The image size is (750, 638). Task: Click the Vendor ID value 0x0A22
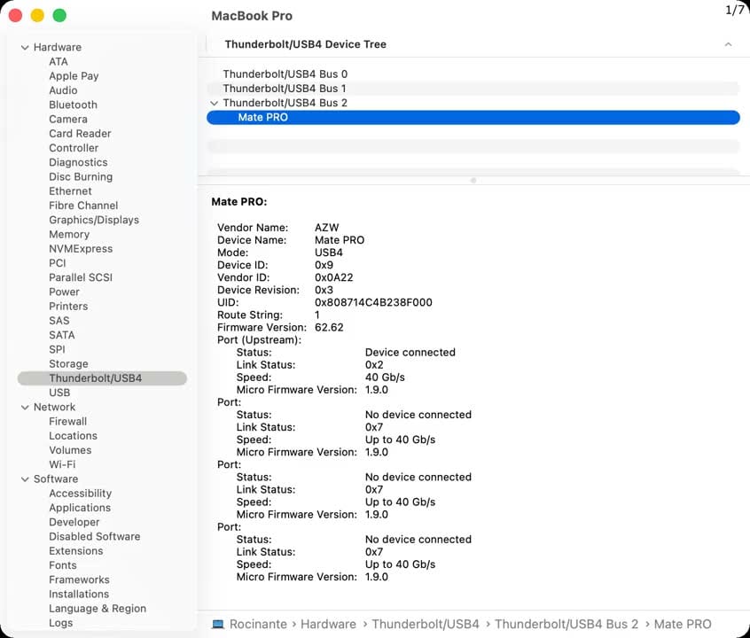pyautogui.click(x=334, y=278)
